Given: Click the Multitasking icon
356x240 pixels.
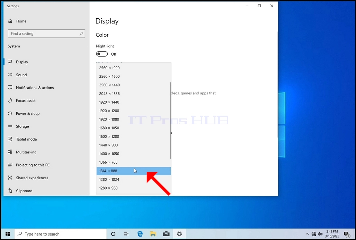Looking at the screenshot, I should [x=10, y=152].
